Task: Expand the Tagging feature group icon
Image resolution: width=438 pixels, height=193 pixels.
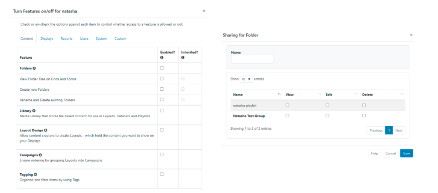Action: [35, 175]
